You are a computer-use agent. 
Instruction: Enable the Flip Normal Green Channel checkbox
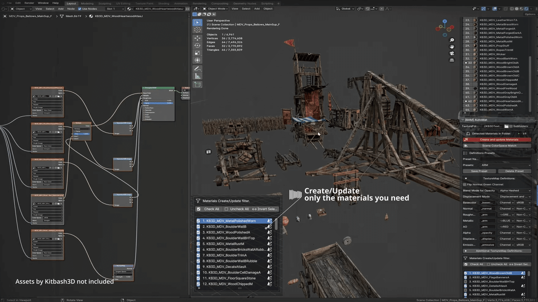tap(465, 185)
